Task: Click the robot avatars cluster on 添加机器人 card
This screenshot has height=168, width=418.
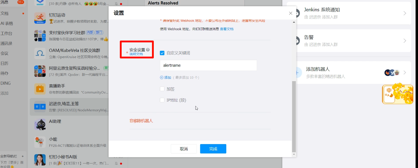Action: [392, 73]
